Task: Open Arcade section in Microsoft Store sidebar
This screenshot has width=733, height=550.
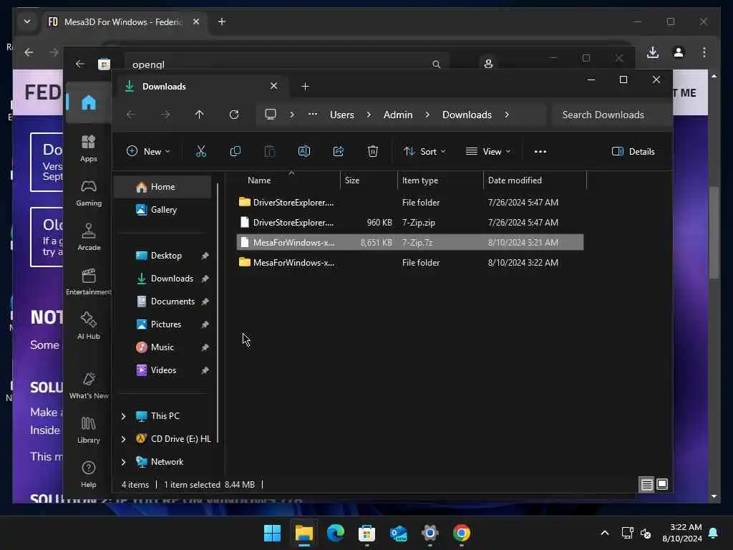Action: click(88, 237)
